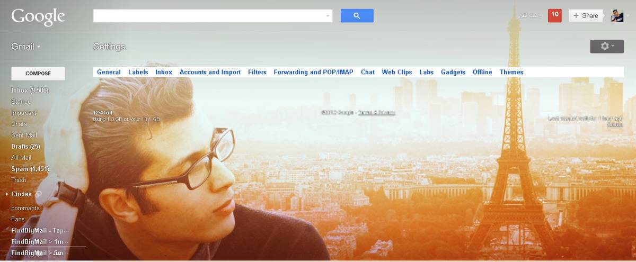636x262 pixels.
Task: Click the Circles icon next to label
Action: 38,194
